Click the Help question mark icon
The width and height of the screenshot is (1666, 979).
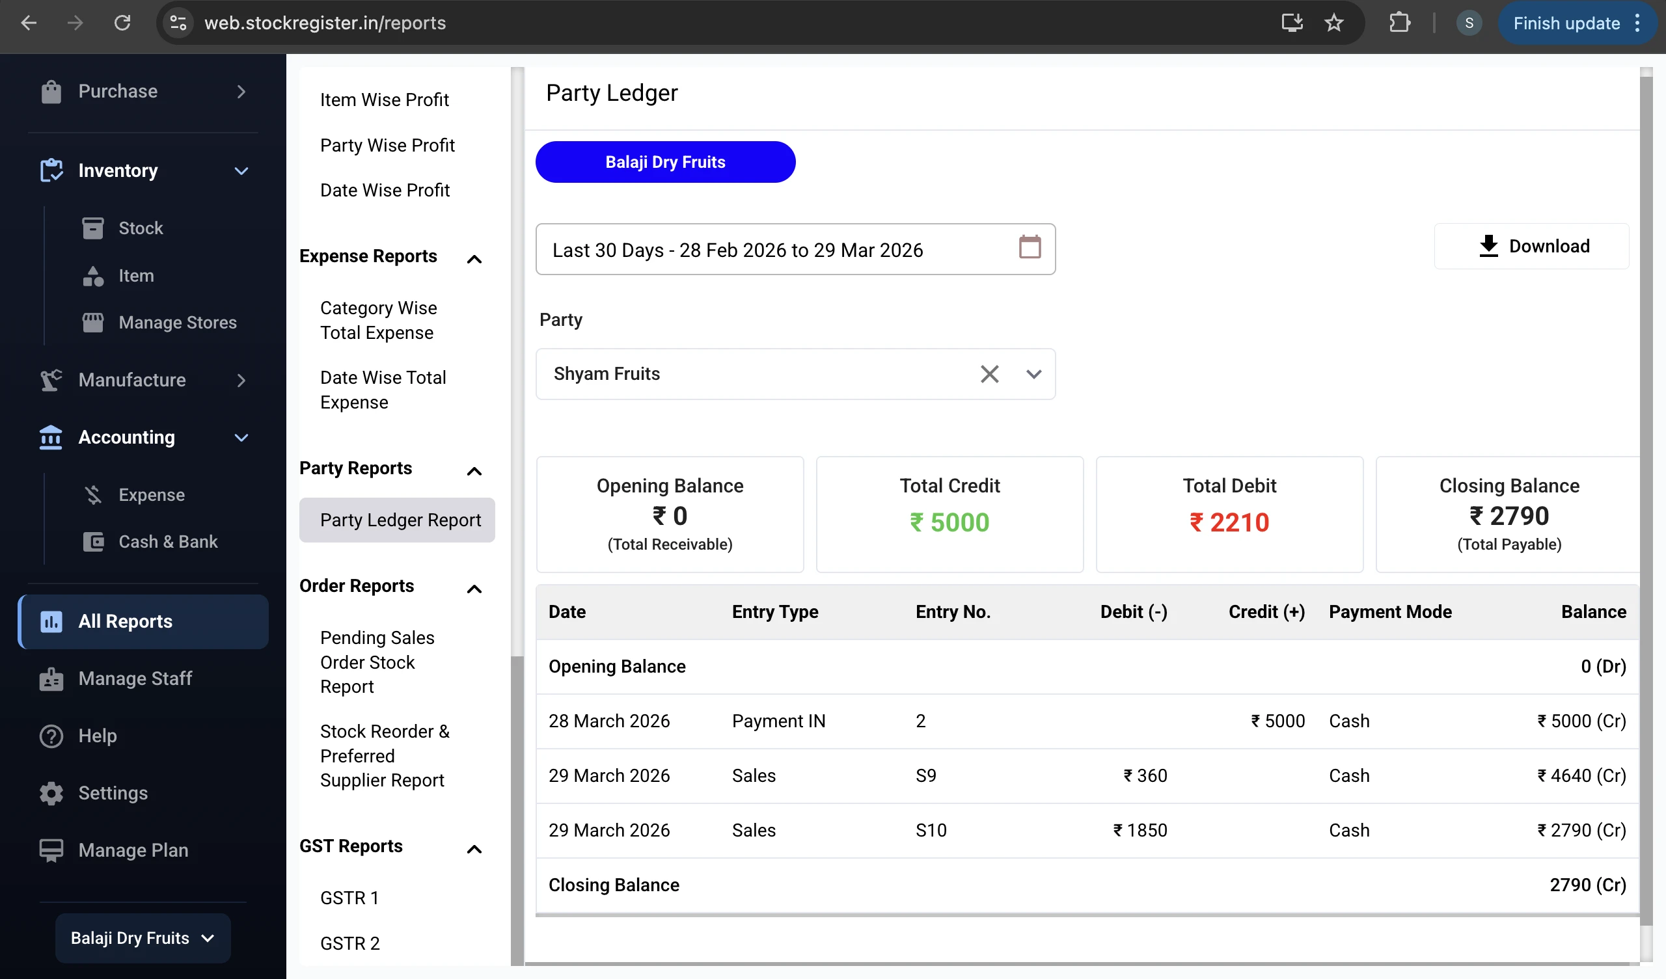[x=51, y=736]
